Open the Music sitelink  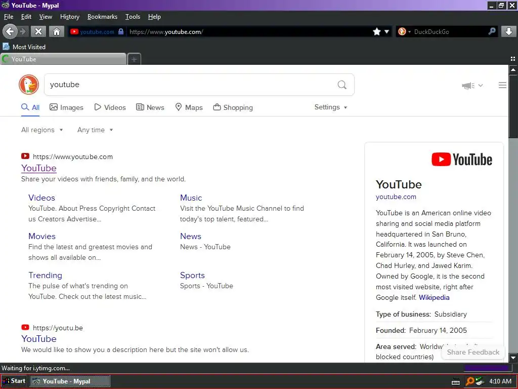click(x=191, y=198)
